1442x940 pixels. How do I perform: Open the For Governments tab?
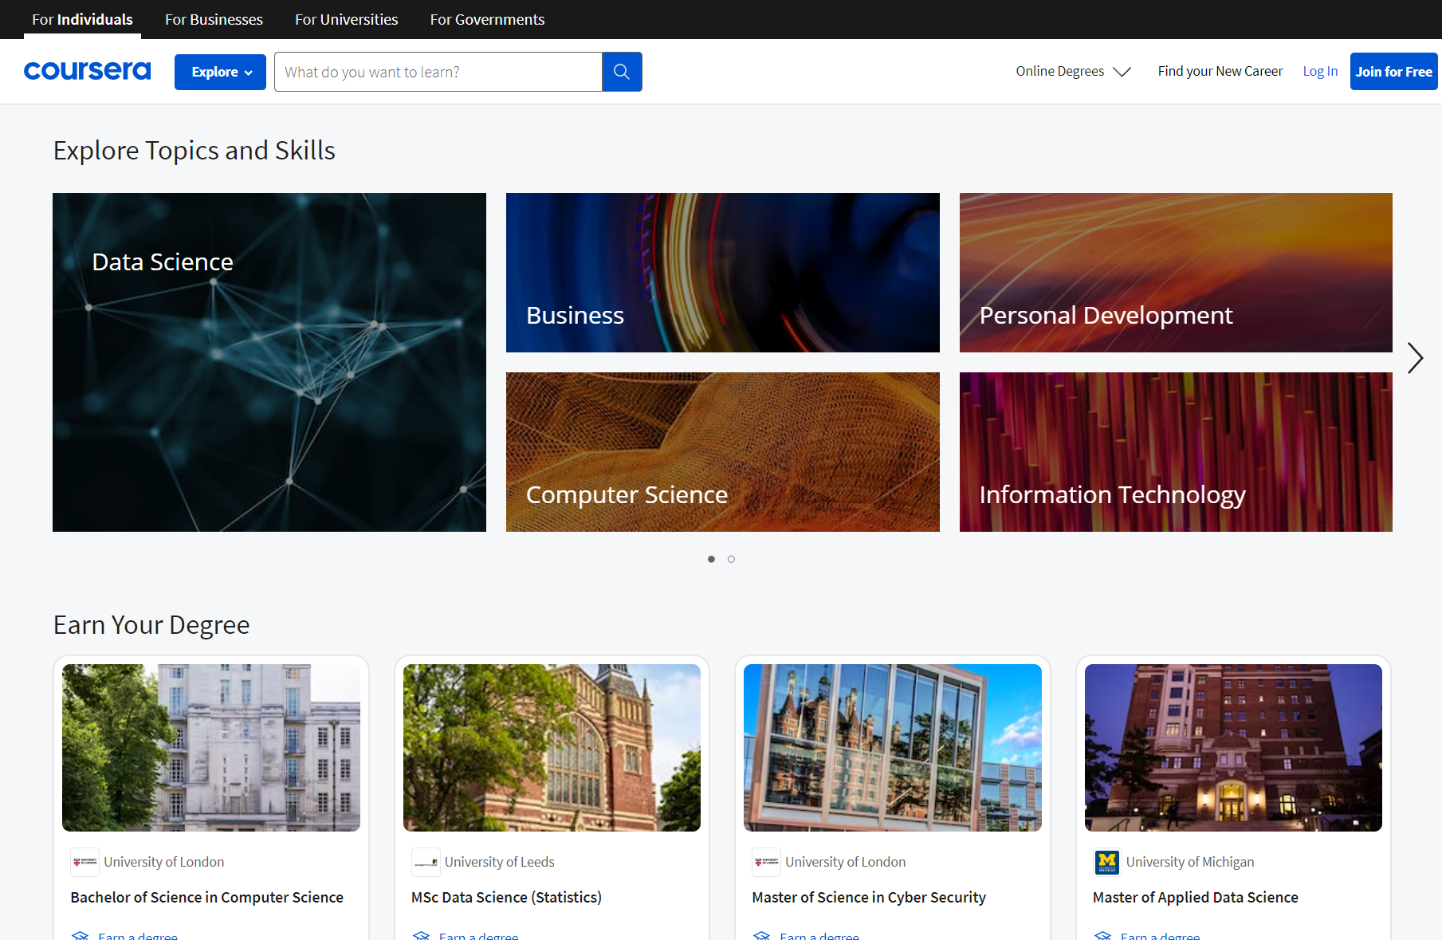pyautogui.click(x=487, y=19)
